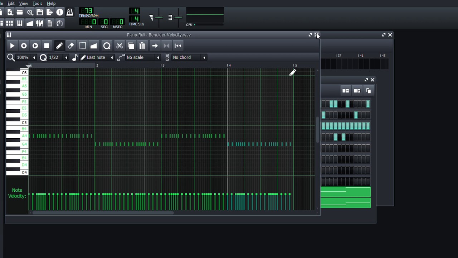Viewport: 458px width, 258px height.
Task: Save the current project
Action: pos(40,13)
